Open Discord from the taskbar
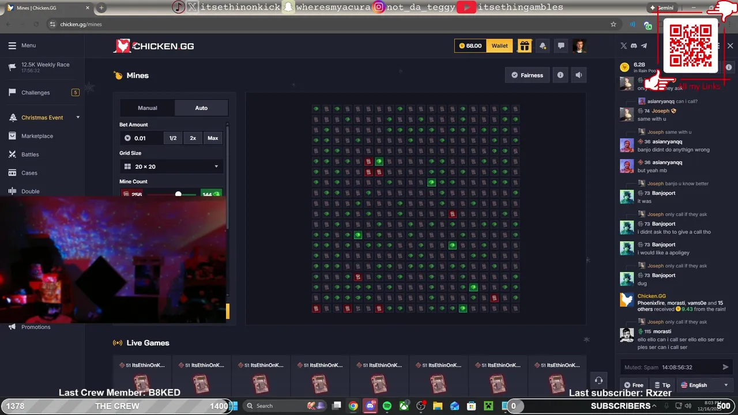 (x=370, y=406)
